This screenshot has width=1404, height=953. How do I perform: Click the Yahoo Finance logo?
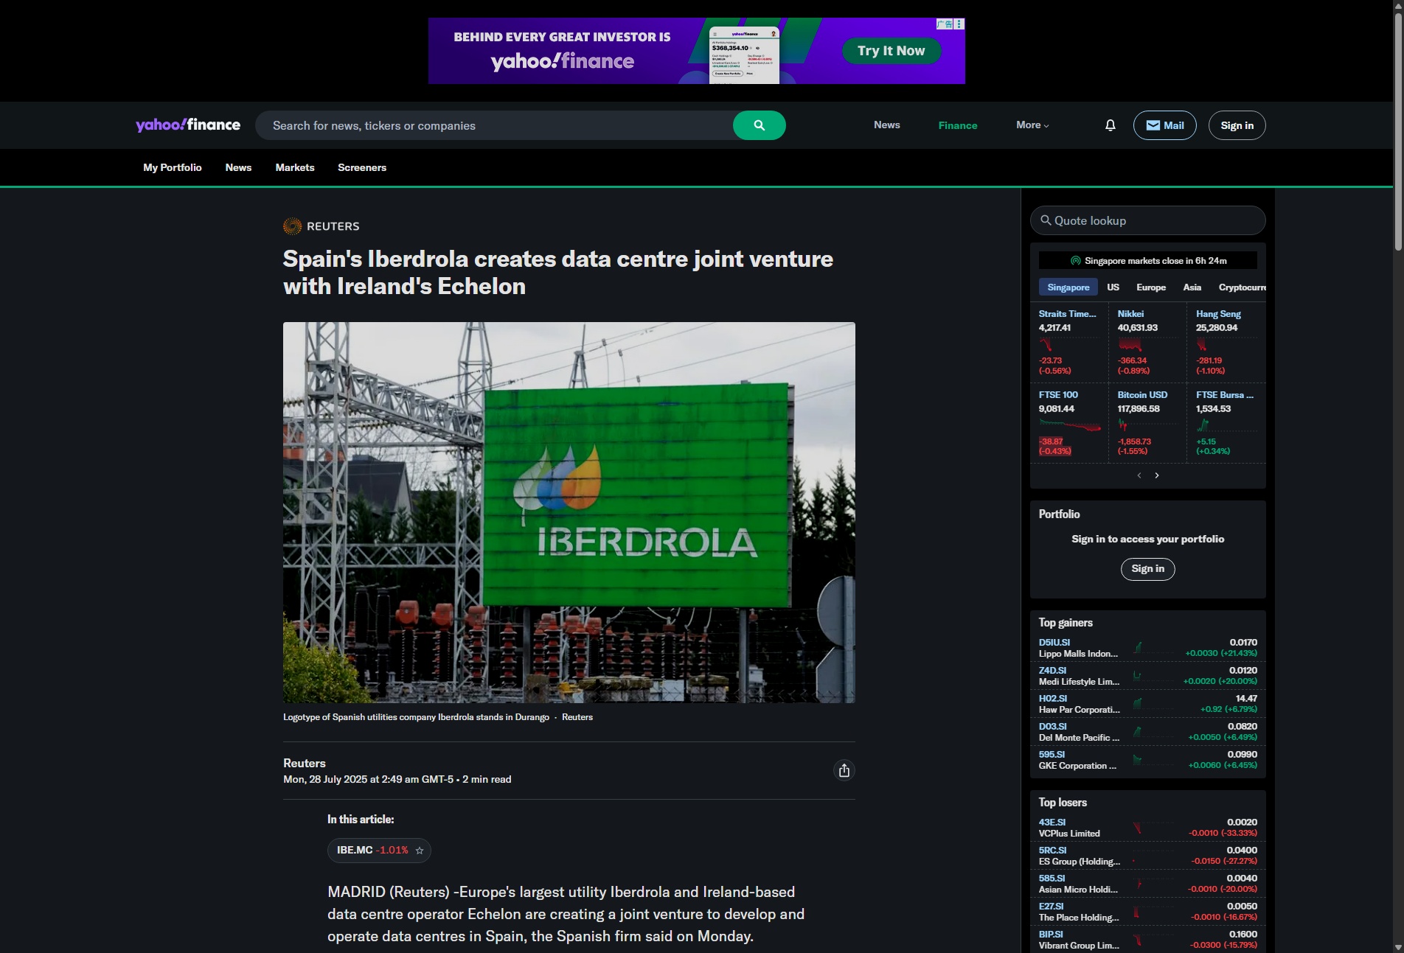pyautogui.click(x=188, y=125)
